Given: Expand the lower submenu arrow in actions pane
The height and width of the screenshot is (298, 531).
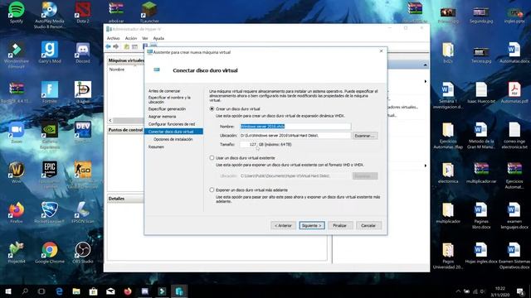Looking at the screenshot, I should click(x=426, y=166).
